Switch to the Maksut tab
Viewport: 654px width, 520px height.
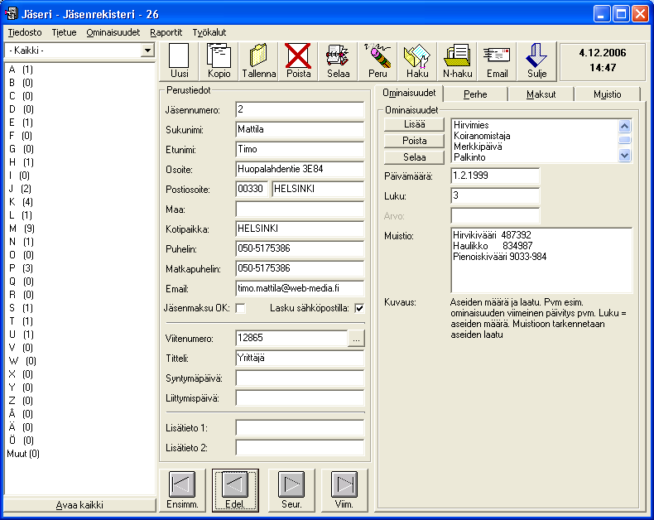(541, 94)
